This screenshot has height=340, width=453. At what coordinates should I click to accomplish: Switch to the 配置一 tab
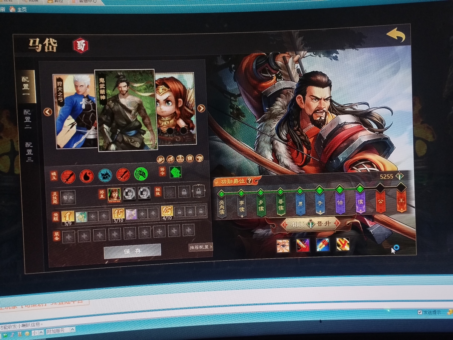[x=28, y=87]
